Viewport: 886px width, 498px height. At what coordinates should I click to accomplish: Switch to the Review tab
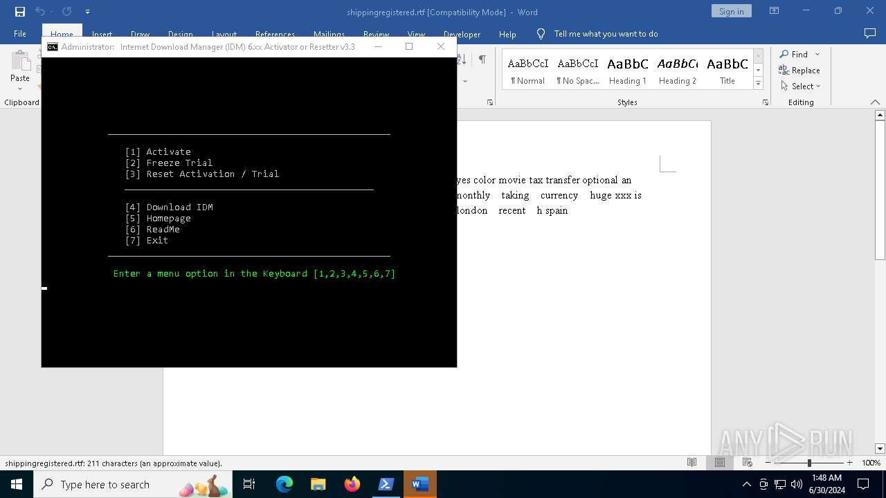pos(376,34)
